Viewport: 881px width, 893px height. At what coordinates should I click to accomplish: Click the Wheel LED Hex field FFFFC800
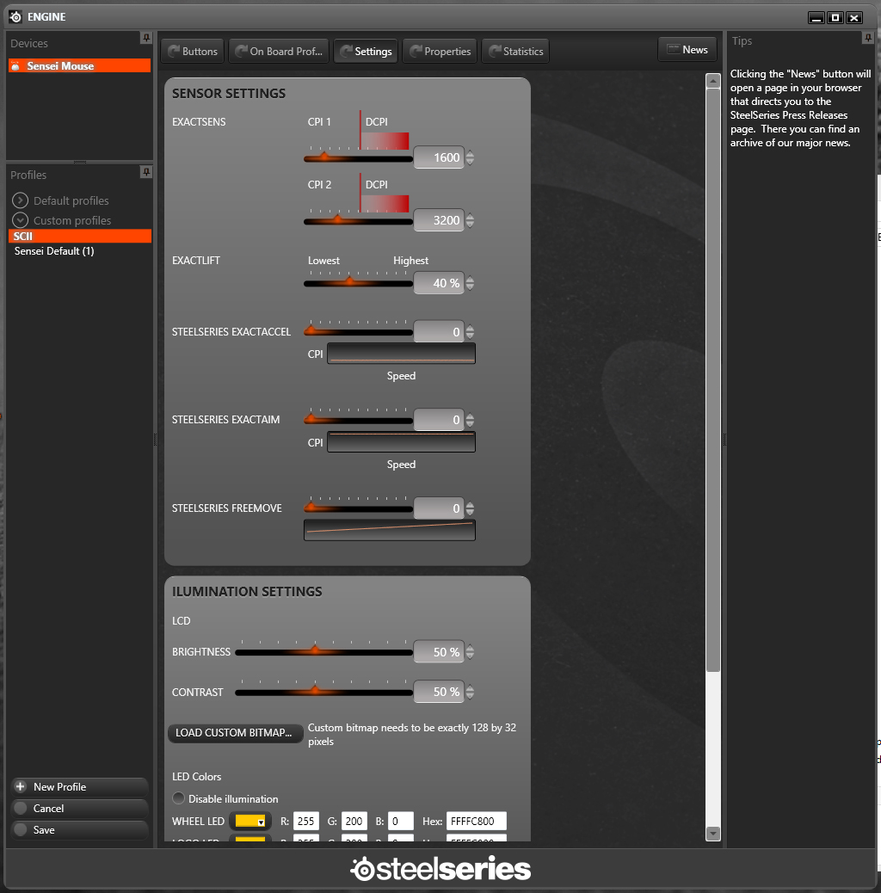pos(476,822)
